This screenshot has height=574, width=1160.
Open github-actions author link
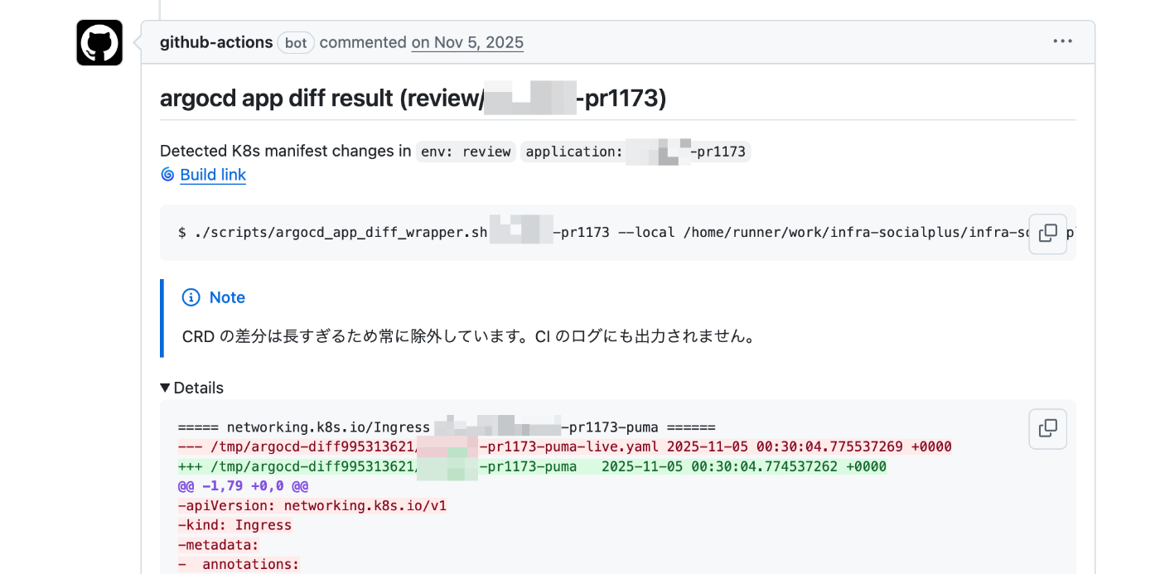[216, 42]
